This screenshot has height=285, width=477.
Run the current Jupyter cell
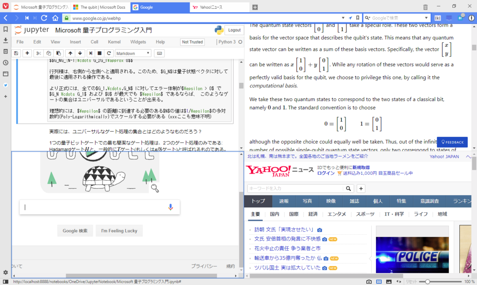pos(90,53)
